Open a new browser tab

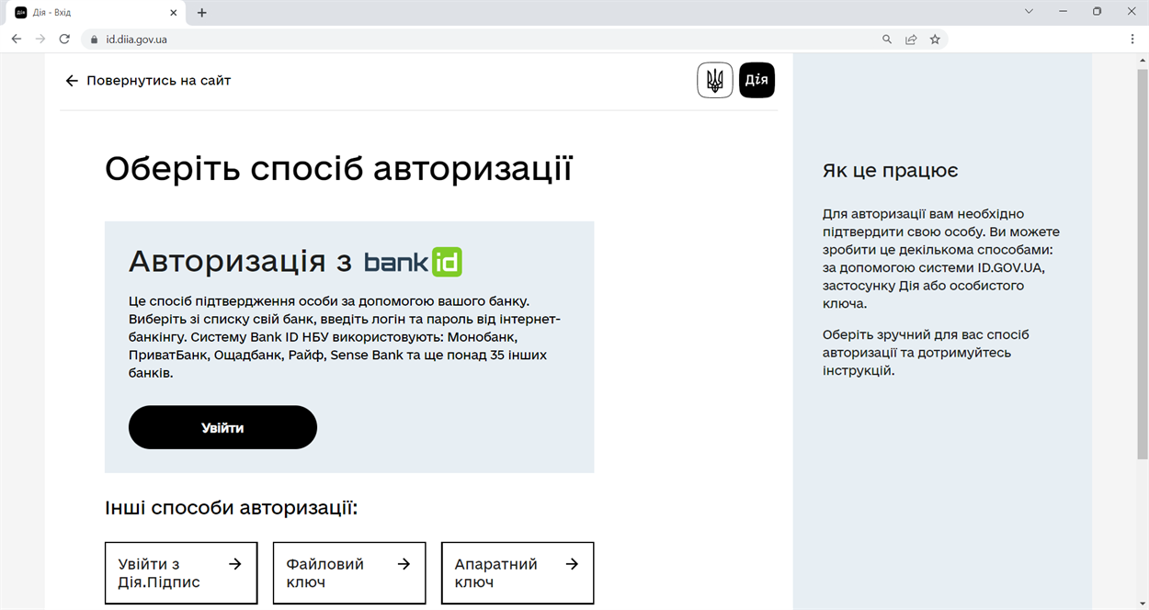pos(202,13)
